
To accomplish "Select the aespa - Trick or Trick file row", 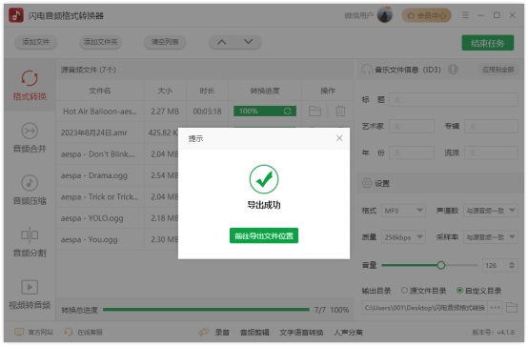I will coord(117,196).
